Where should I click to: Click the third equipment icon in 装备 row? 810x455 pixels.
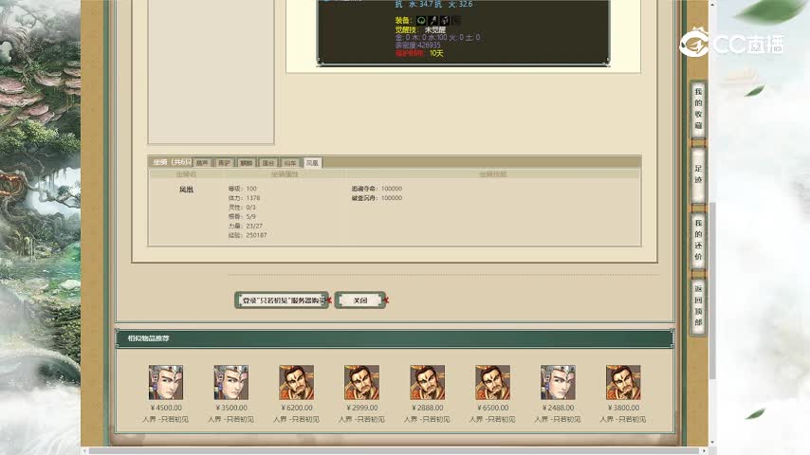(445, 20)
